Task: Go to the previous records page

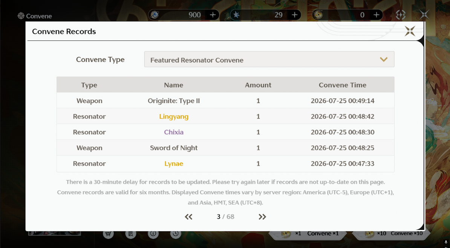Action: point(188,217)
